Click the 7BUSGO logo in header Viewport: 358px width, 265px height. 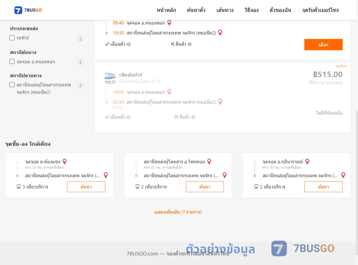pos(28,10)
